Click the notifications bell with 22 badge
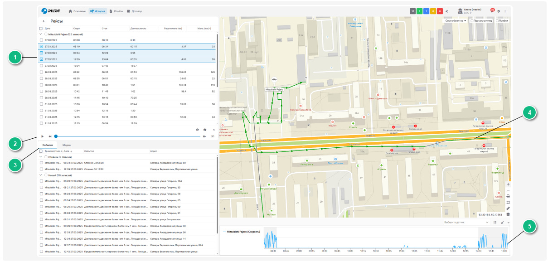This screenshot has width=548, height=262. tap(492, 11)
